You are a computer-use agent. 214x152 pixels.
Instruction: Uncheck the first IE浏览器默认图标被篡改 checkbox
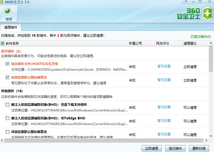tap(7, 77)
